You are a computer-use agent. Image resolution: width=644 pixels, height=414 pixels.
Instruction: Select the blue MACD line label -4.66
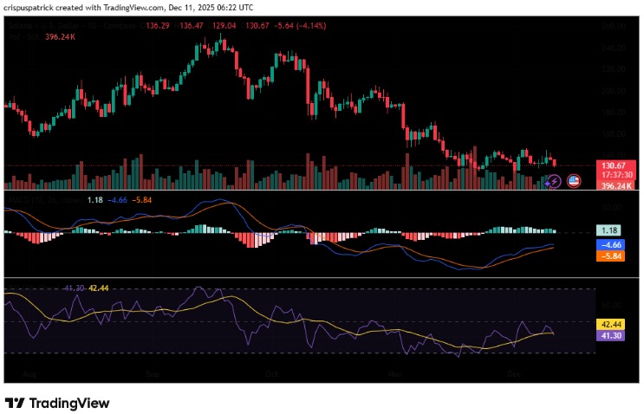click(x=614, y=245)
